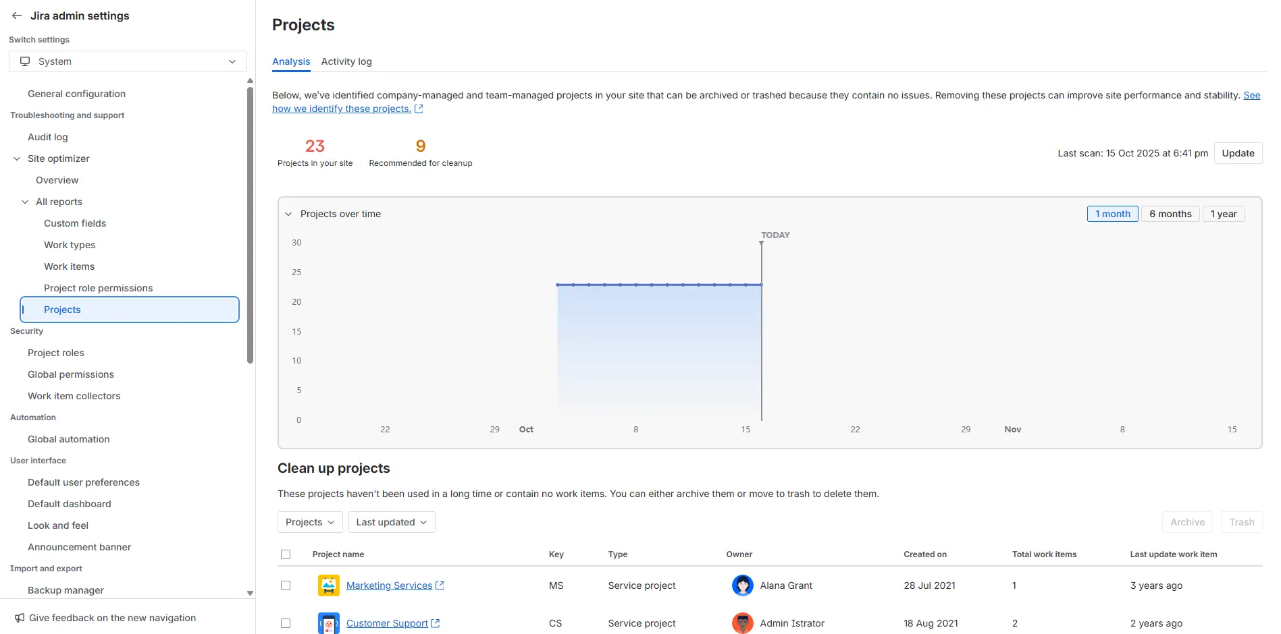The image size is (1281, 634).
Task: Check the Marketing Services row checkbox
Action: 286,585
